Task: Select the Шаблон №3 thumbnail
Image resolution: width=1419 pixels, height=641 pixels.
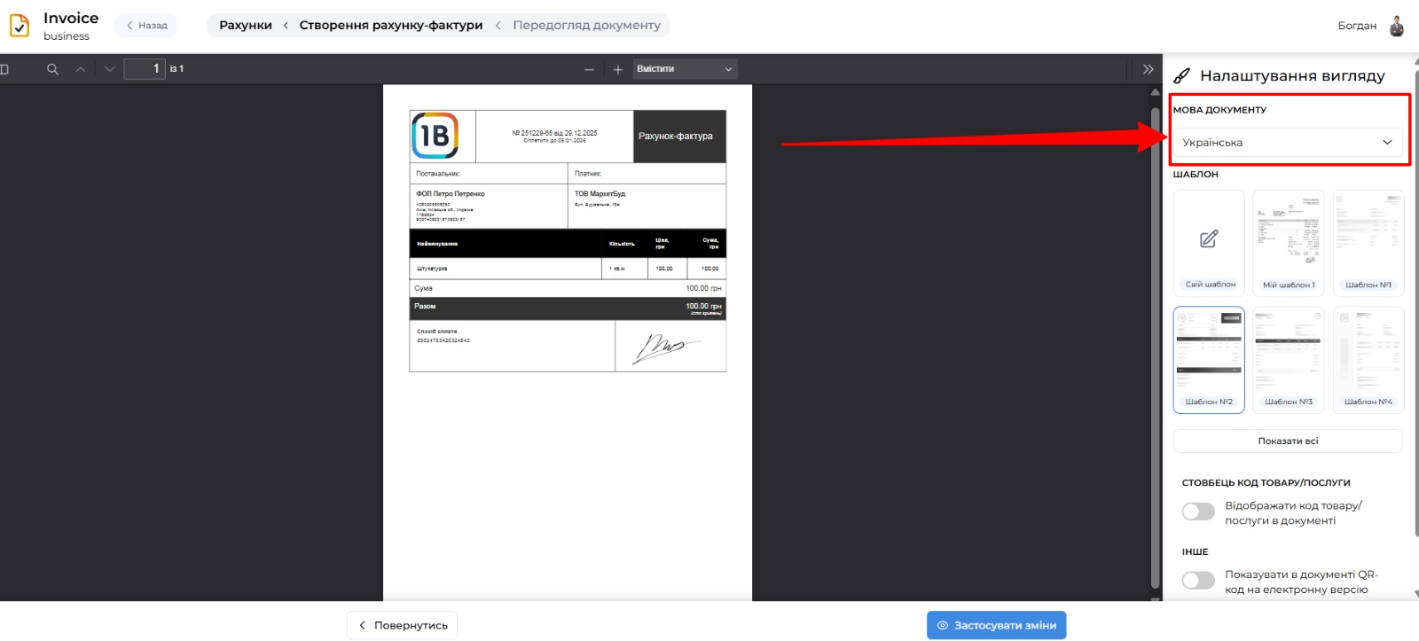Action: pos(1288,360)
